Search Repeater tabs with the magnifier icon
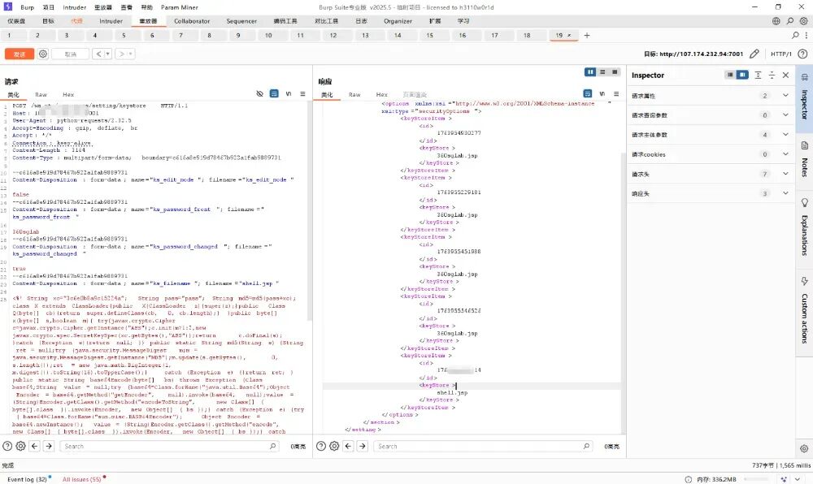This screenshot has height=484, width=813. [x=795, y=35]
